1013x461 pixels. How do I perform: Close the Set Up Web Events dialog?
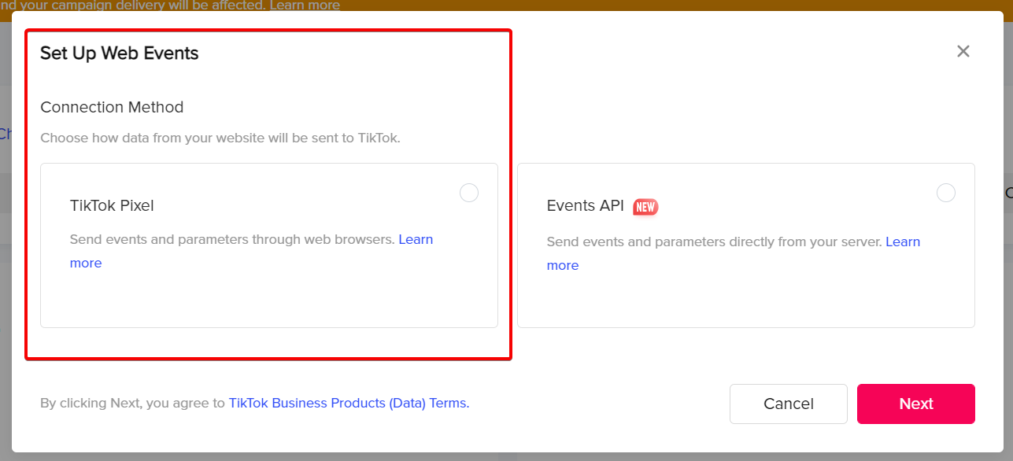click(963, 51)
